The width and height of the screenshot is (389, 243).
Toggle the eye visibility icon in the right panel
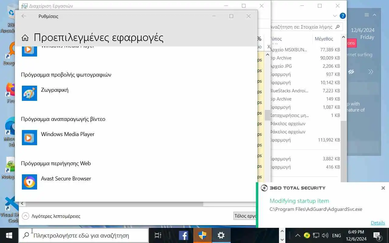click(x=351, y=72)
